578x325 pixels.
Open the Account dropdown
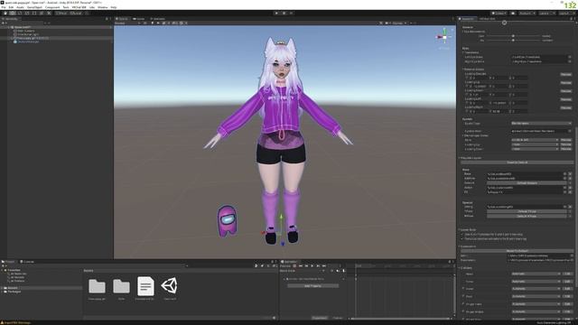point(527,13)
